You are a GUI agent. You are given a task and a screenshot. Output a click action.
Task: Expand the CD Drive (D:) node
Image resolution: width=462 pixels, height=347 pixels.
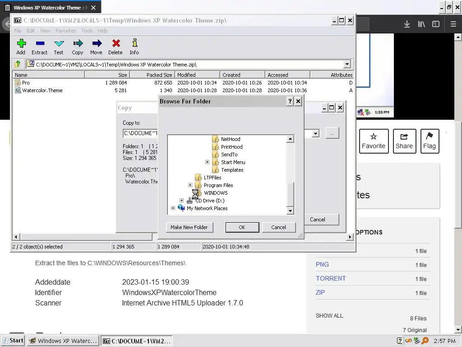(x=181, y=200)
